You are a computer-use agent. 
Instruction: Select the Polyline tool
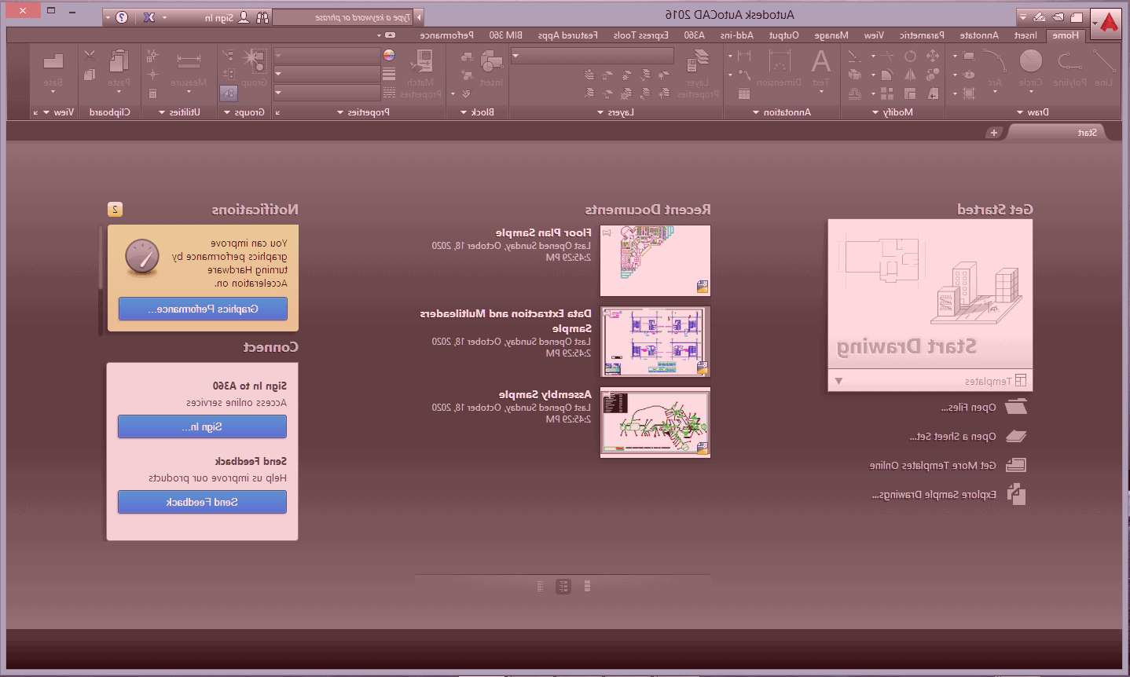coord(1069,68)
